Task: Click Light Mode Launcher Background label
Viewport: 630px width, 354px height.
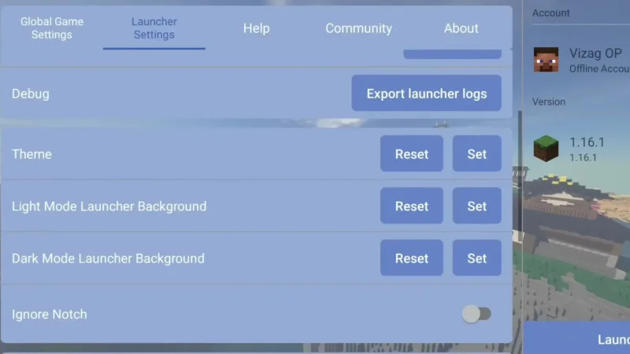Action: [109, 206]
